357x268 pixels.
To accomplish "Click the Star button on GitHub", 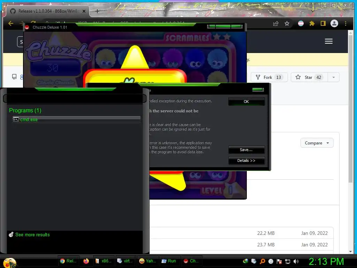I will pyautogui.click(x=309, y=77).
